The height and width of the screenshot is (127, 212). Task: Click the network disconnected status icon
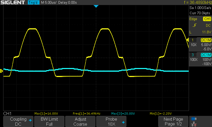coord(194,124)
